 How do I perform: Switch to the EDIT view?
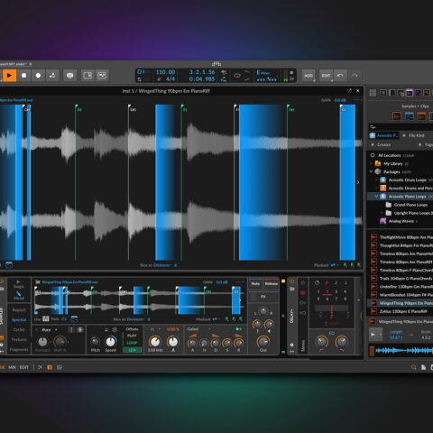[24, 367]
